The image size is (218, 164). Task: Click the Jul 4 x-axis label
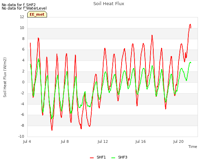[27, 141]
